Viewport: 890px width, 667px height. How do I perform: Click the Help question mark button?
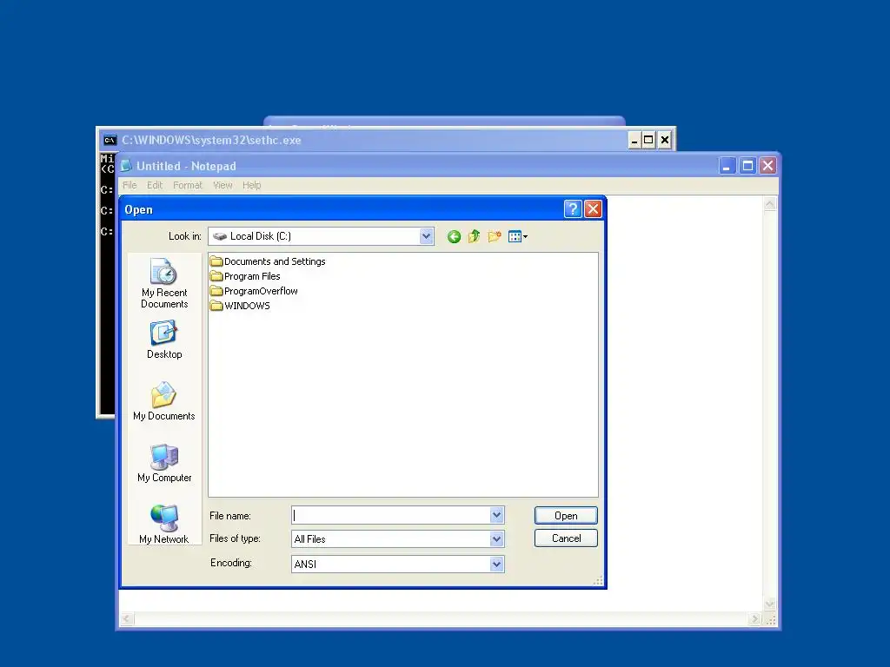click(573, 209)
